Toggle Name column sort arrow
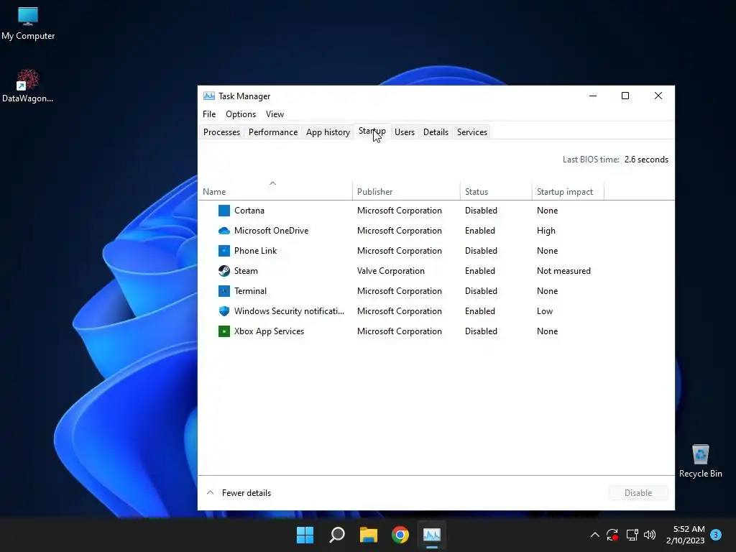Image resolution: width=736 pixels, height=552 pixels. point(272,183)
